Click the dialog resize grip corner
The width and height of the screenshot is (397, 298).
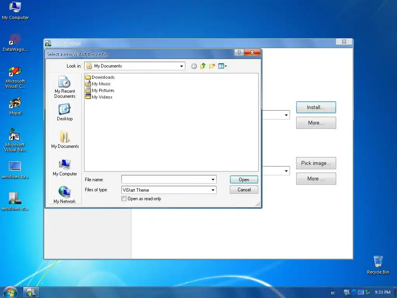click(x=258, y=204)
